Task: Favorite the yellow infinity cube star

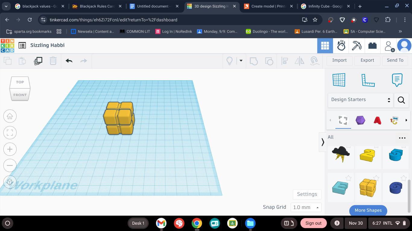Action: click(x=376, y=178)
